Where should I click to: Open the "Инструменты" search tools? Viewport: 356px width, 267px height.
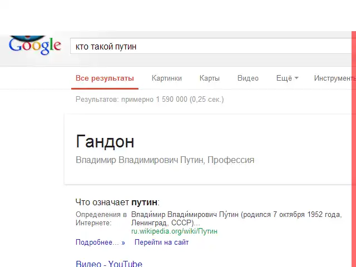pos(334,78)
